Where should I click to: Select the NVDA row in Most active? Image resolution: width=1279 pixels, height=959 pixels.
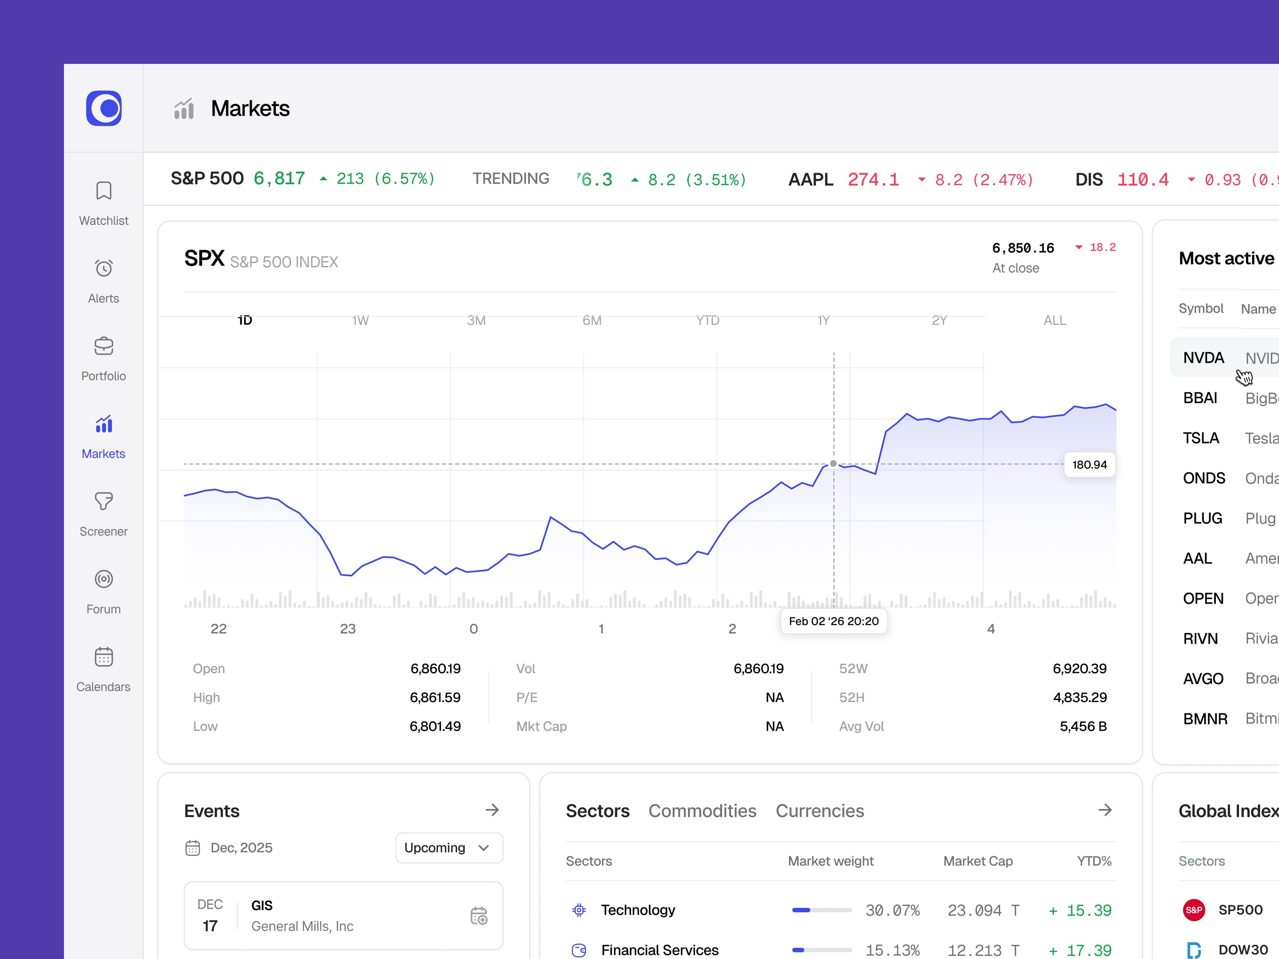coord(1225,358)
